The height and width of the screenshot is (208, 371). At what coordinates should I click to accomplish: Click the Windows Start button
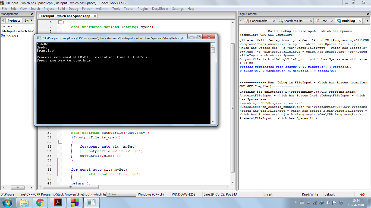pos(7,203)
